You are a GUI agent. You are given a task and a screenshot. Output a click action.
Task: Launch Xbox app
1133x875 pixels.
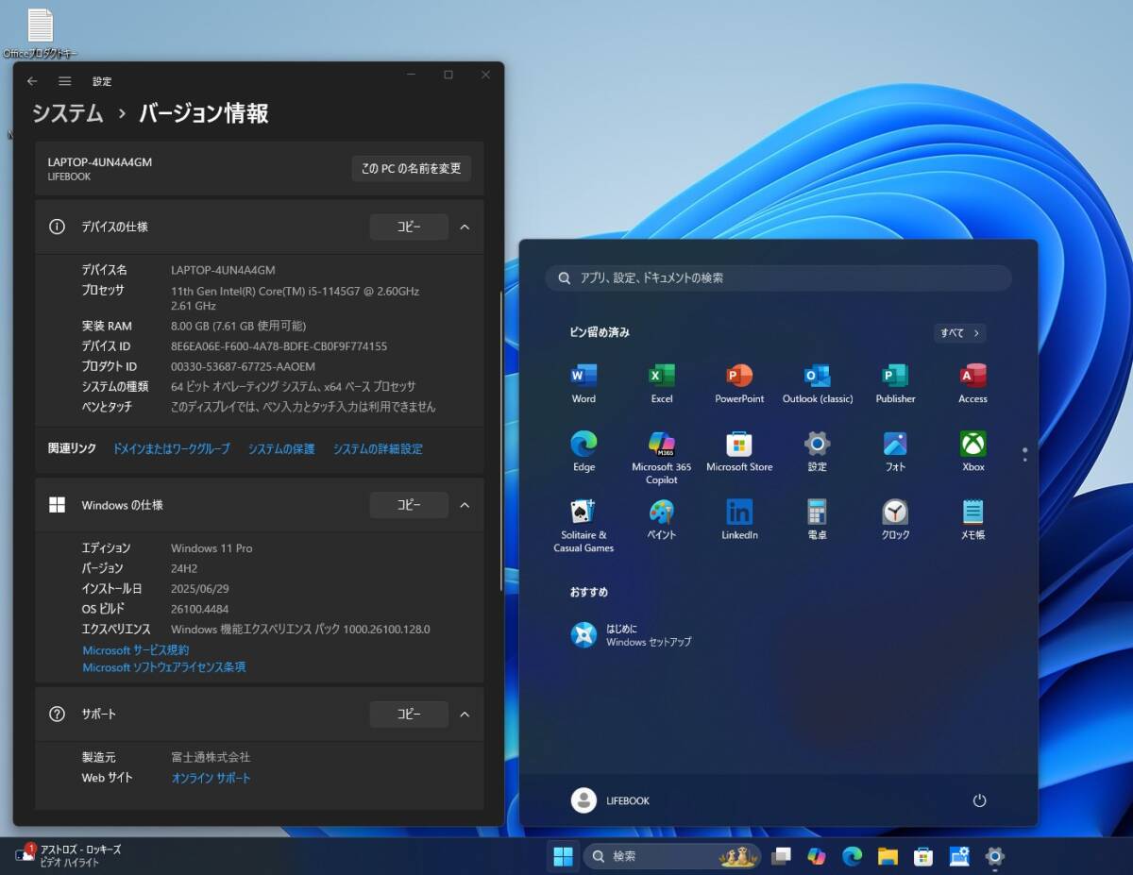972,452
